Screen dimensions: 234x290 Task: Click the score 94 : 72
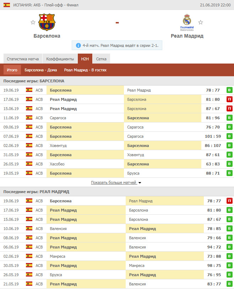(214, 247)
